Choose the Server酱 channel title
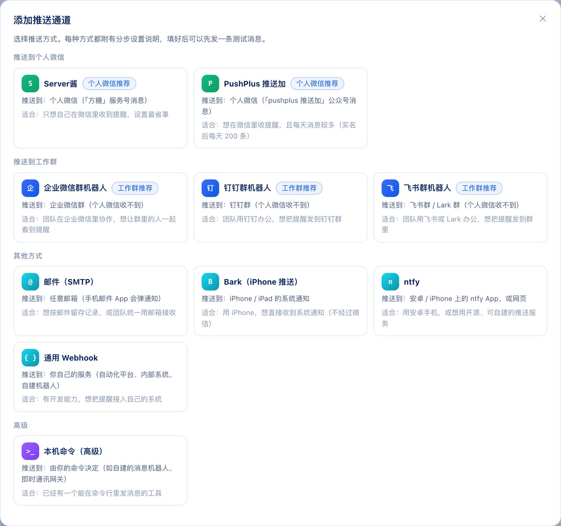This screenshot has width=561, height=526. [61, 83]
